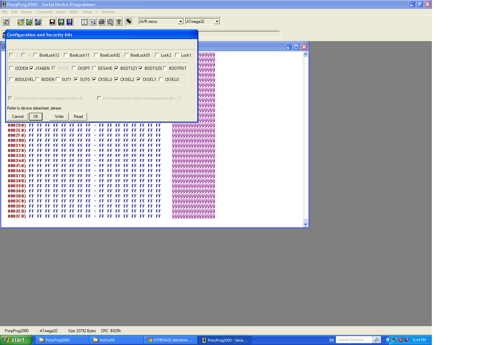
Task: Click the Read button to read fuses
Action: click(x=78, y=117)
